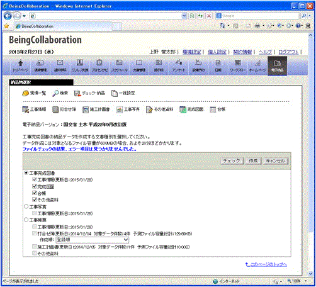Open the 工事写真 document type icon
This screenshot has height=287, width=316.
[x=119, y=110]
